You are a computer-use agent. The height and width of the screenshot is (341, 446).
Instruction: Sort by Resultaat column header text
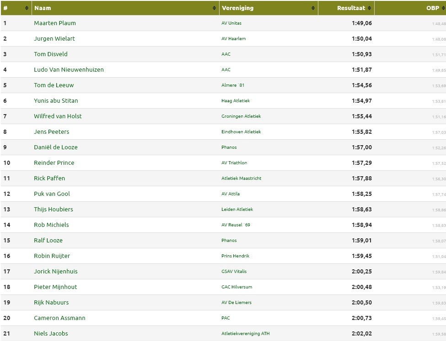coord(351,8)
